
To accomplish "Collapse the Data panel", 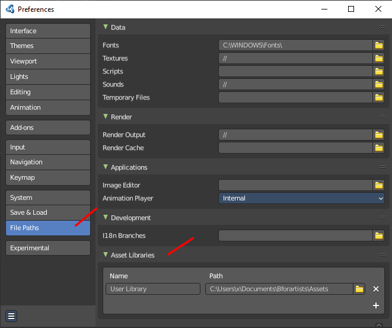I will tap(106, 27).
